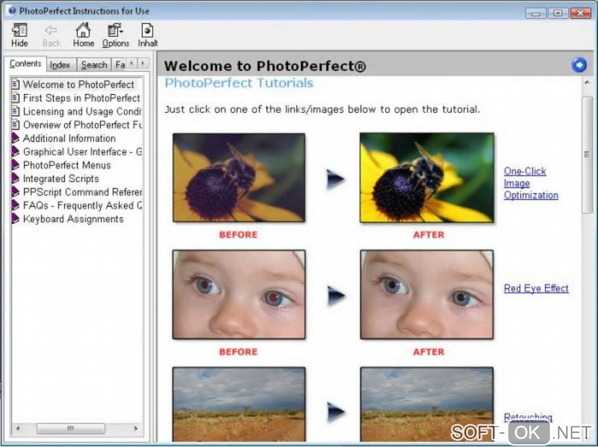Expand Integrated Scripts book icon

15,178
